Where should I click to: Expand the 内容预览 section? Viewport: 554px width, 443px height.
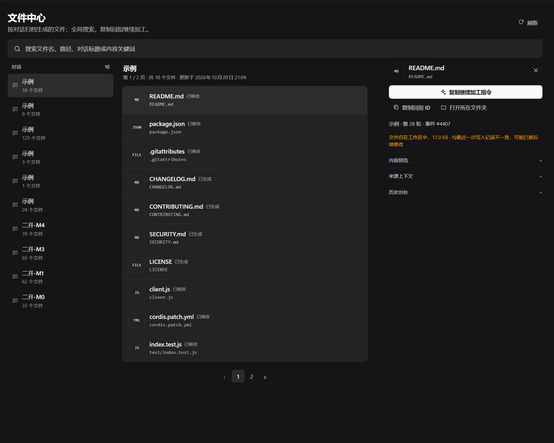point(465,160)
